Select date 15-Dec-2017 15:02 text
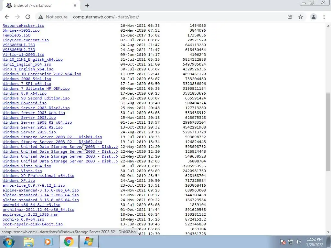This screenshot has height=248, width=331. click(140, 35)
